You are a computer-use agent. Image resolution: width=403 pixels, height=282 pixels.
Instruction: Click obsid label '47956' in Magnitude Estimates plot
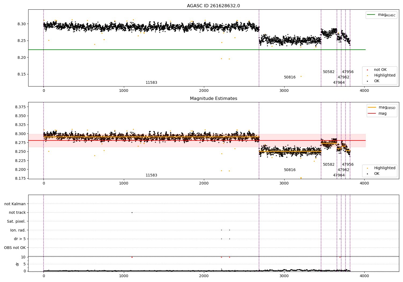tap(348, 164)
